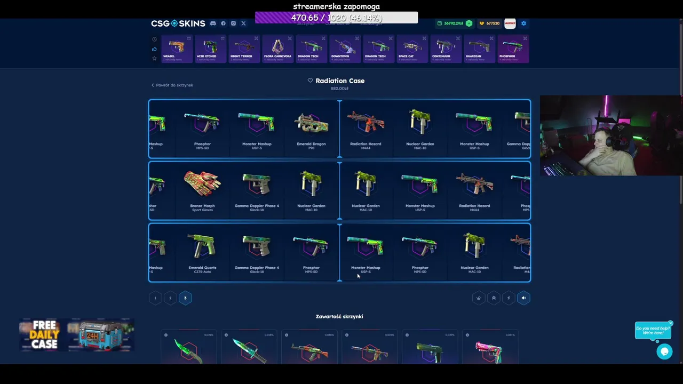
Task: Click the 'Zawartość skrzynki' heading
Action: tap(339, 317)
